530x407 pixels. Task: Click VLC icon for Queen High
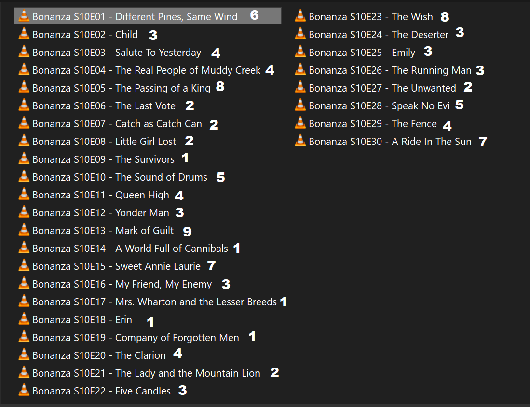(24, 194)
